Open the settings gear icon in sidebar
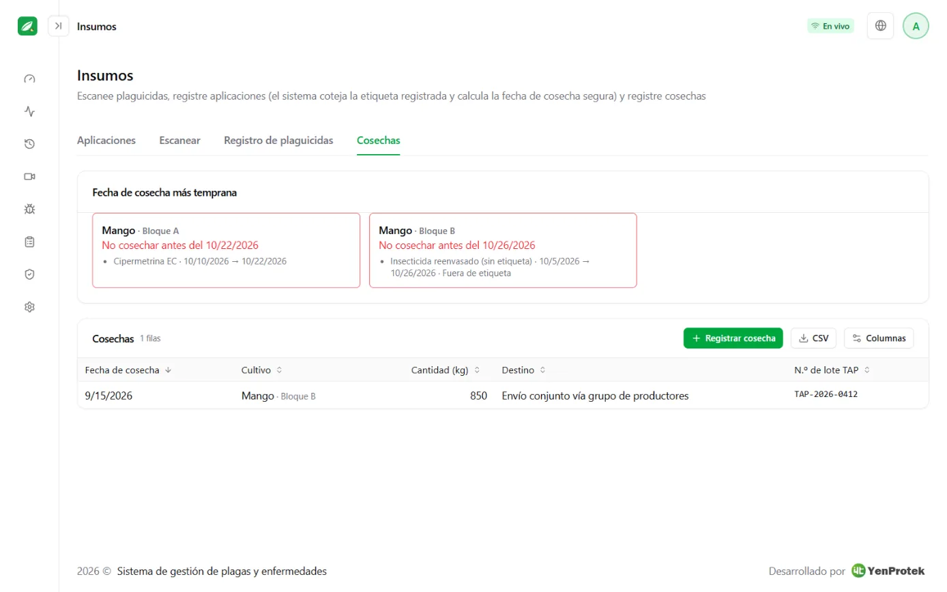The width and height of the screenshot is (947, 592). 29,307
